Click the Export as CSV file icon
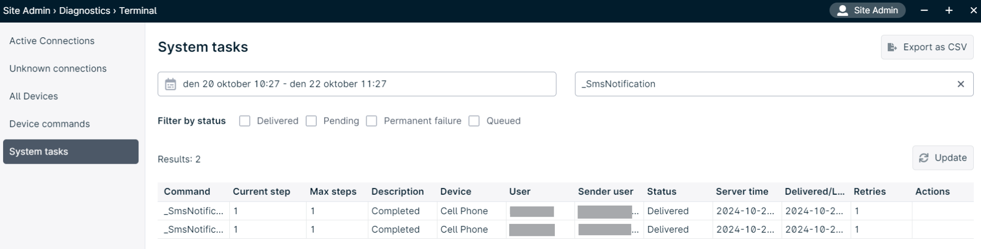 (892, 47)
